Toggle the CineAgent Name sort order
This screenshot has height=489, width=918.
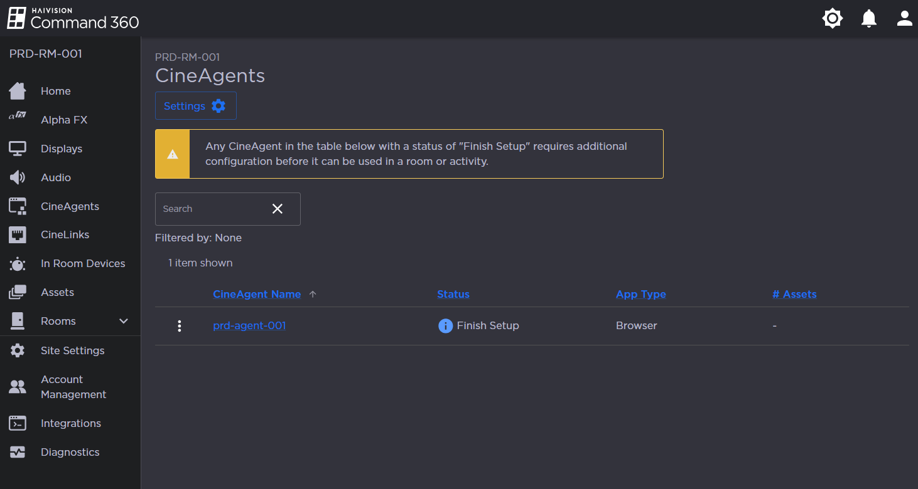pyautogui.click(x=313, y=293)
